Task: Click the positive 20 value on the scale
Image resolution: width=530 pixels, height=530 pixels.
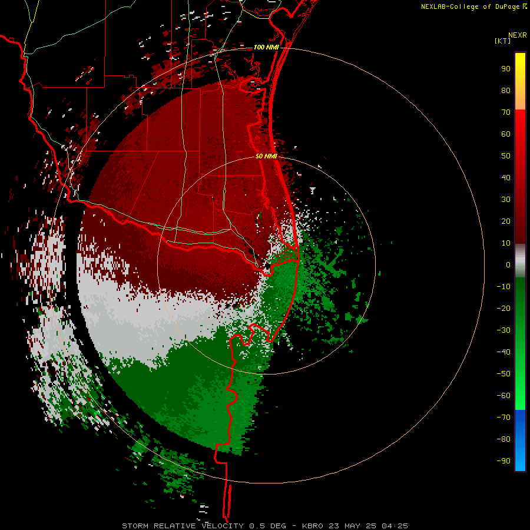Action: coord(506,221)
